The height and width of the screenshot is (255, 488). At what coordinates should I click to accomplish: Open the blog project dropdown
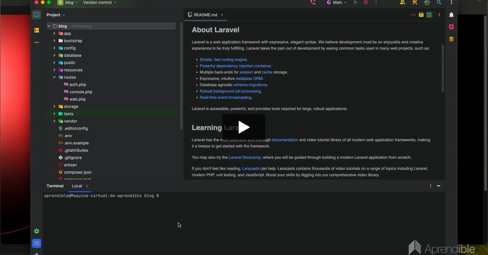point(68,2)
